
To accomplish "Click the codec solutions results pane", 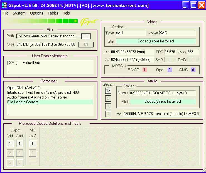I will (119, 146).
